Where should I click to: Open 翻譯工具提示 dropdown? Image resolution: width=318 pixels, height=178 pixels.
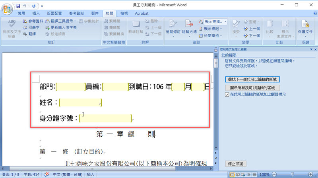(x=61, y=21)
